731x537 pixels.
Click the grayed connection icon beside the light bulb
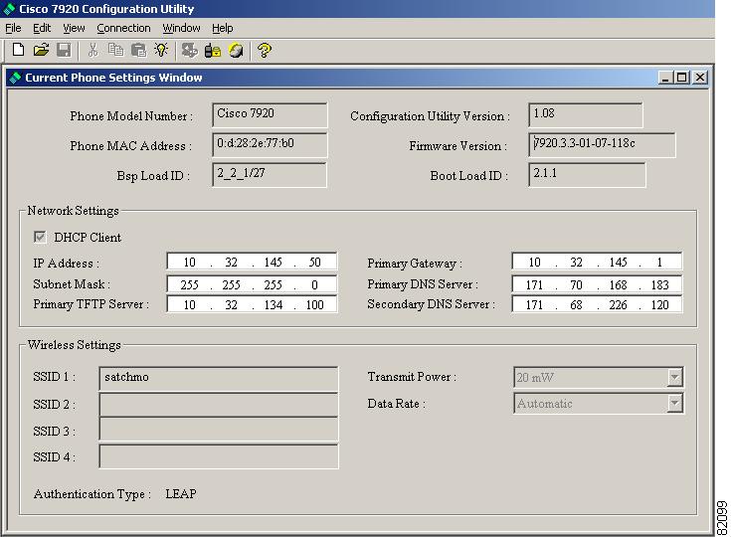(189, 50)
